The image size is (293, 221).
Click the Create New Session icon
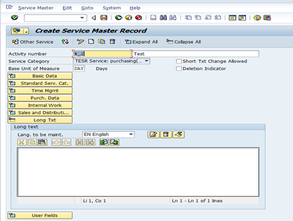coord(232,18)
